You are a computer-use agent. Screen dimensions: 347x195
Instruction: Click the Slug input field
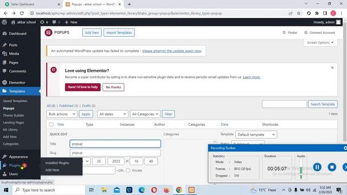(115, 153)
